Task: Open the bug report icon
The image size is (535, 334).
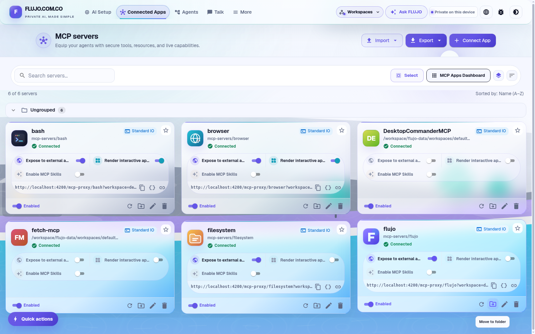Action: (x=501, y=12)
